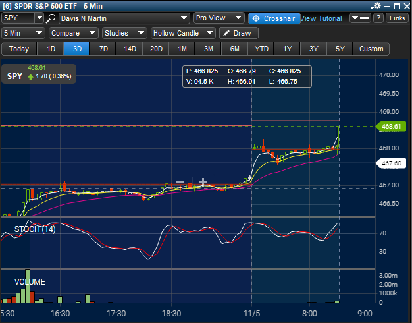Click the Links button
This screenshot has height=323, width=412.
click(397, 18)
